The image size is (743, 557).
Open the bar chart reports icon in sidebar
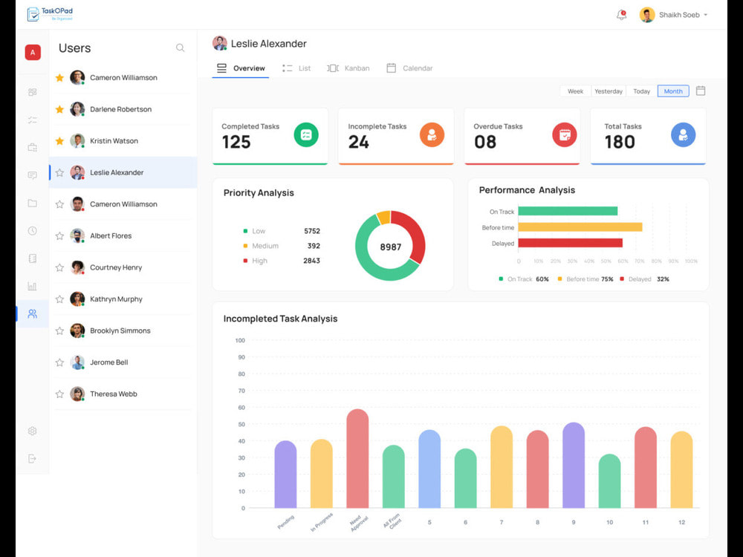(x=32, y=286)
